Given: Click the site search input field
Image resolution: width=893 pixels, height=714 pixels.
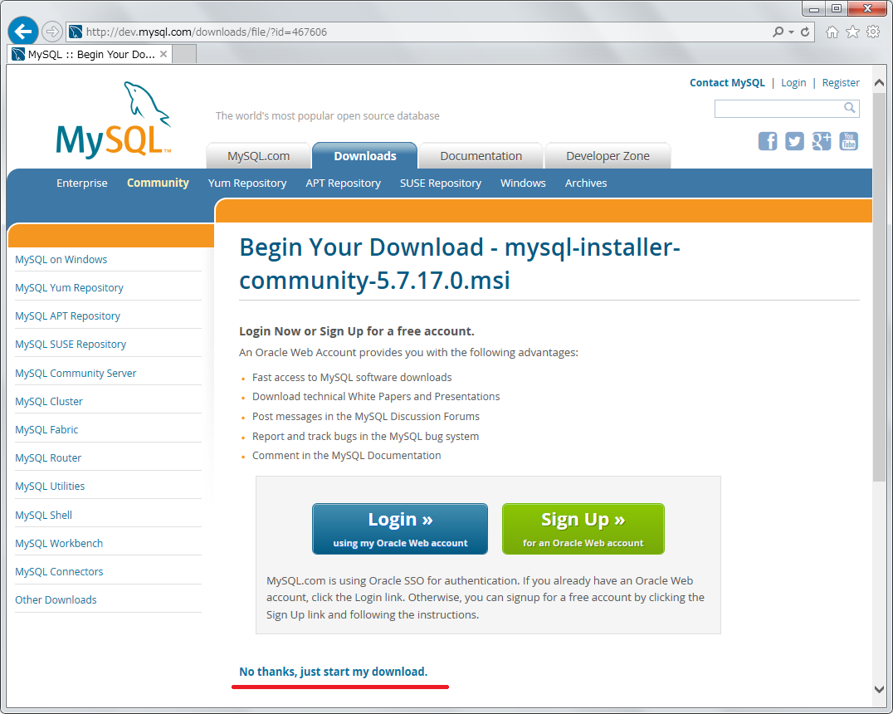Looking at the screenshot, I should point(778,109).
